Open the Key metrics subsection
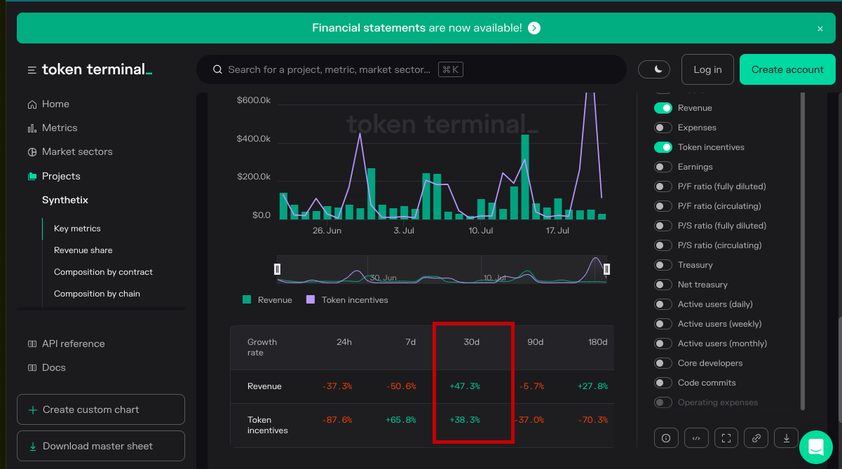Viewport: 842px width, 469px height. pyautogui.click(x=77, y=229)
